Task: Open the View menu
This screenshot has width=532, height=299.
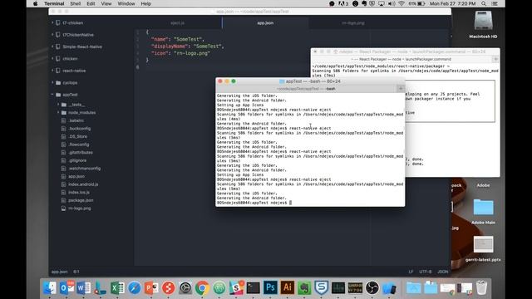Action: click(106, 3)
